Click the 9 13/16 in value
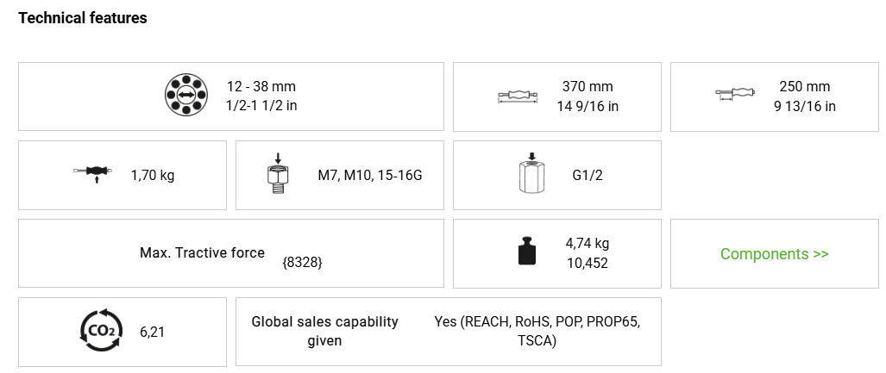 (804, 107)
